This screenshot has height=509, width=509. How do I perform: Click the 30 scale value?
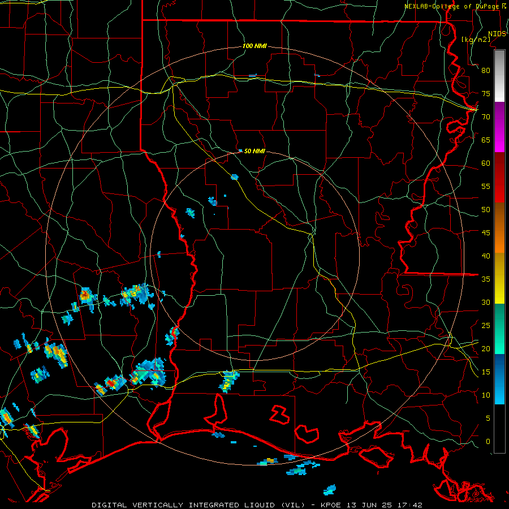tap(486, 302)
